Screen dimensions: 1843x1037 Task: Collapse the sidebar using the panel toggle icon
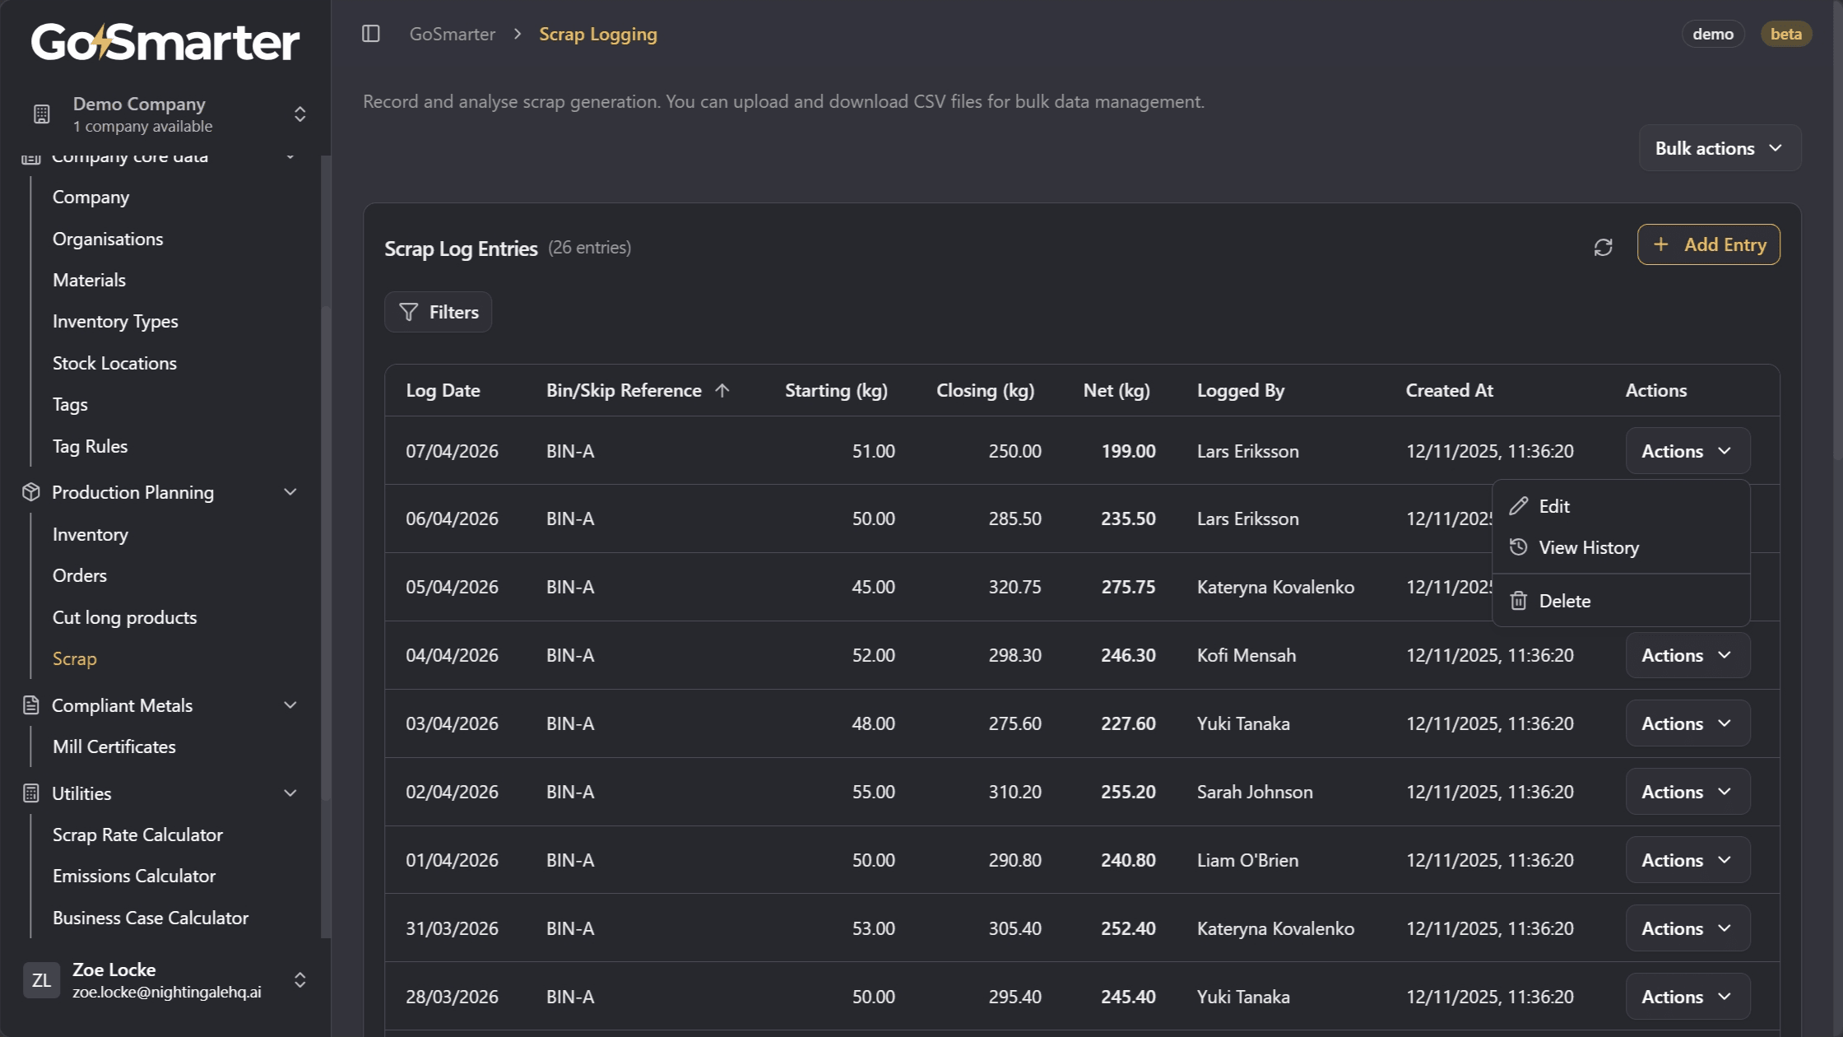(x=371, y=34)
